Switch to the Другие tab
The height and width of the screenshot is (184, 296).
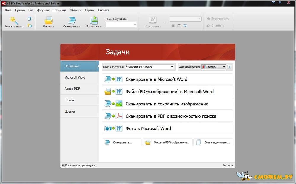(x=80, y=111)
